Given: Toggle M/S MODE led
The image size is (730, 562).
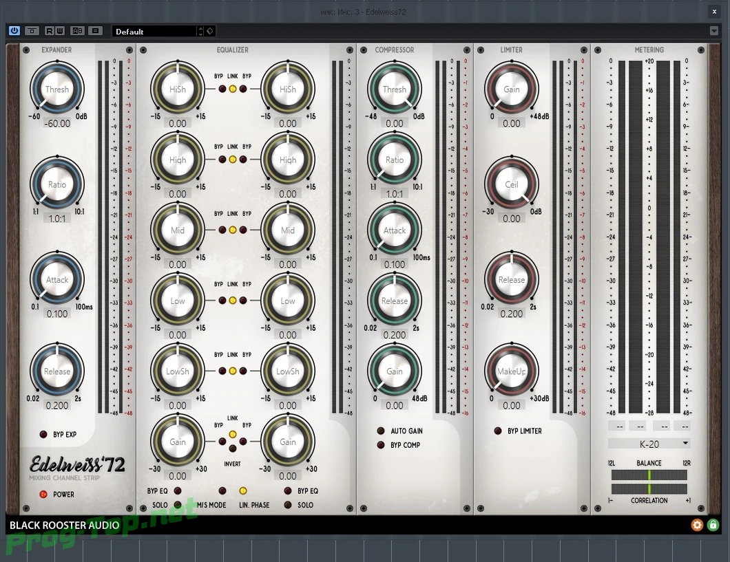Looking at the screenshot, I should tap(222, 490).
